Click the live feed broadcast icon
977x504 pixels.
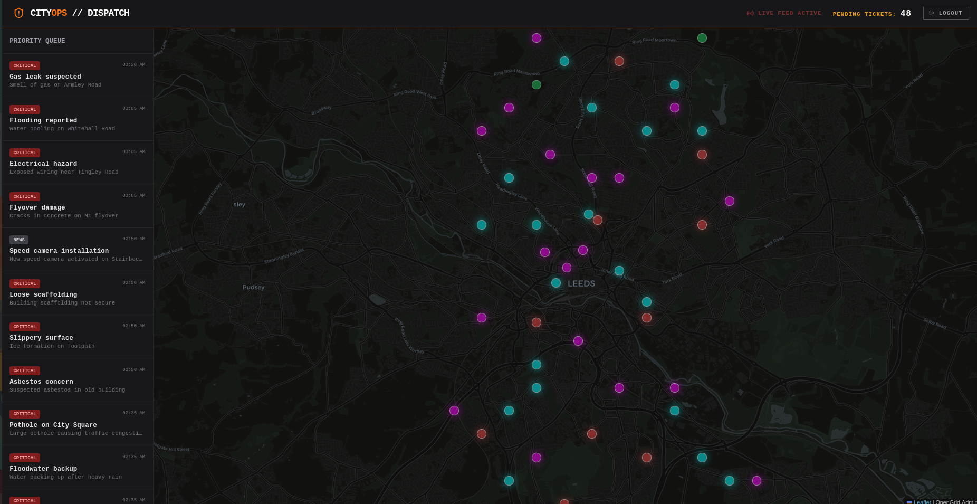(x=750, y=13)
